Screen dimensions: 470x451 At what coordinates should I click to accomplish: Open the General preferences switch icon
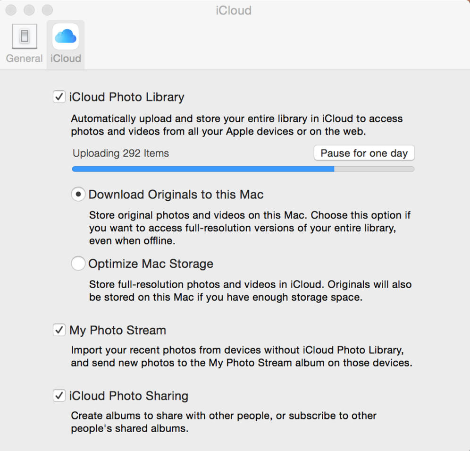[25, 36]
